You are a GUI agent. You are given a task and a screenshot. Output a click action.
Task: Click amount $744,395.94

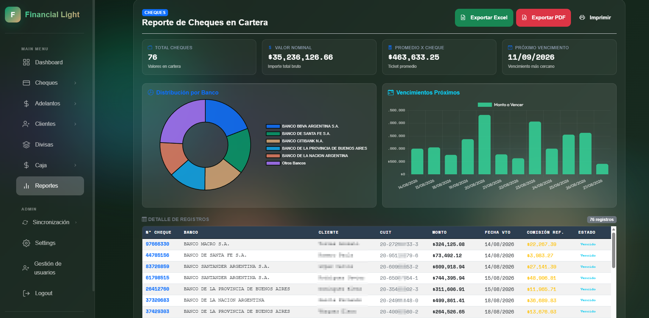[449, 278]
